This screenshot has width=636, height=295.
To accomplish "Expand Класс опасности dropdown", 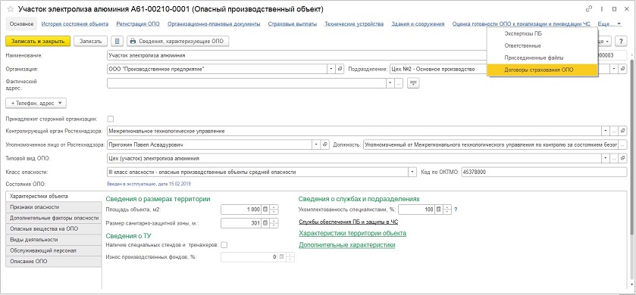I will point(412,172).
